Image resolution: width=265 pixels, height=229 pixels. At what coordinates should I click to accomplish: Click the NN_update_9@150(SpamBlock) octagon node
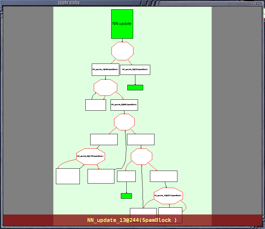[90, 156]
